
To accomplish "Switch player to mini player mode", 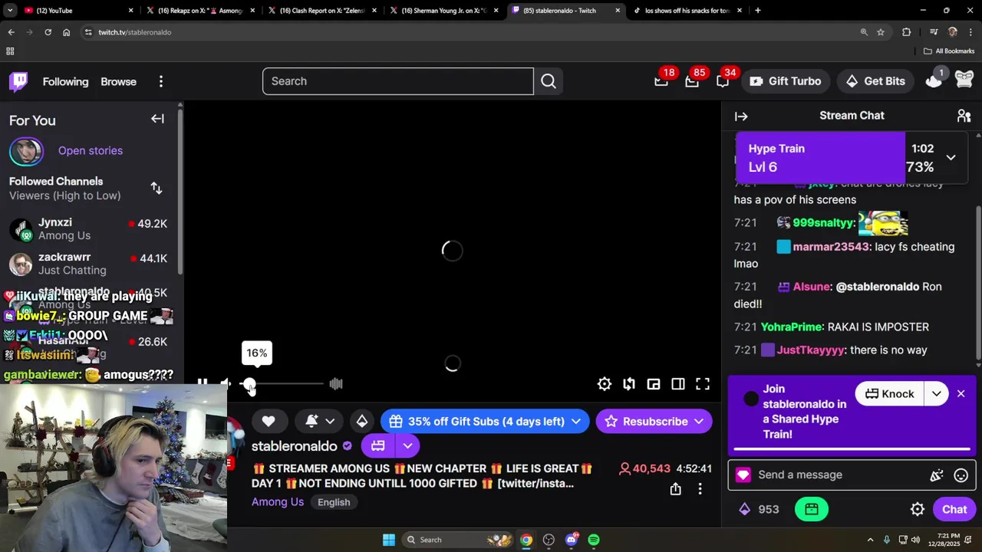I will [x=654, y=384].
